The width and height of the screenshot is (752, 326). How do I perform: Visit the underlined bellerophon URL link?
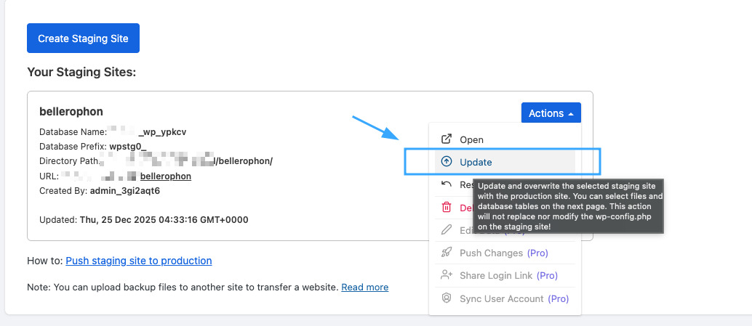(165, 176)
